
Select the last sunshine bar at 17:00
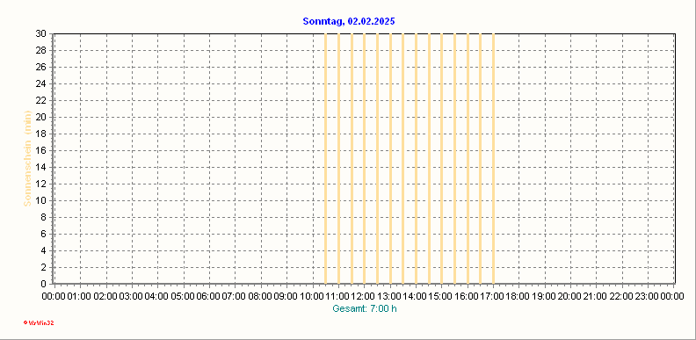click(493, 158)
